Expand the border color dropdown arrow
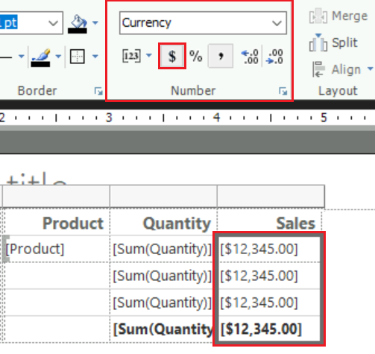This screenshot has height=354, width=375. pyautogui.click(x=58, y=56)
